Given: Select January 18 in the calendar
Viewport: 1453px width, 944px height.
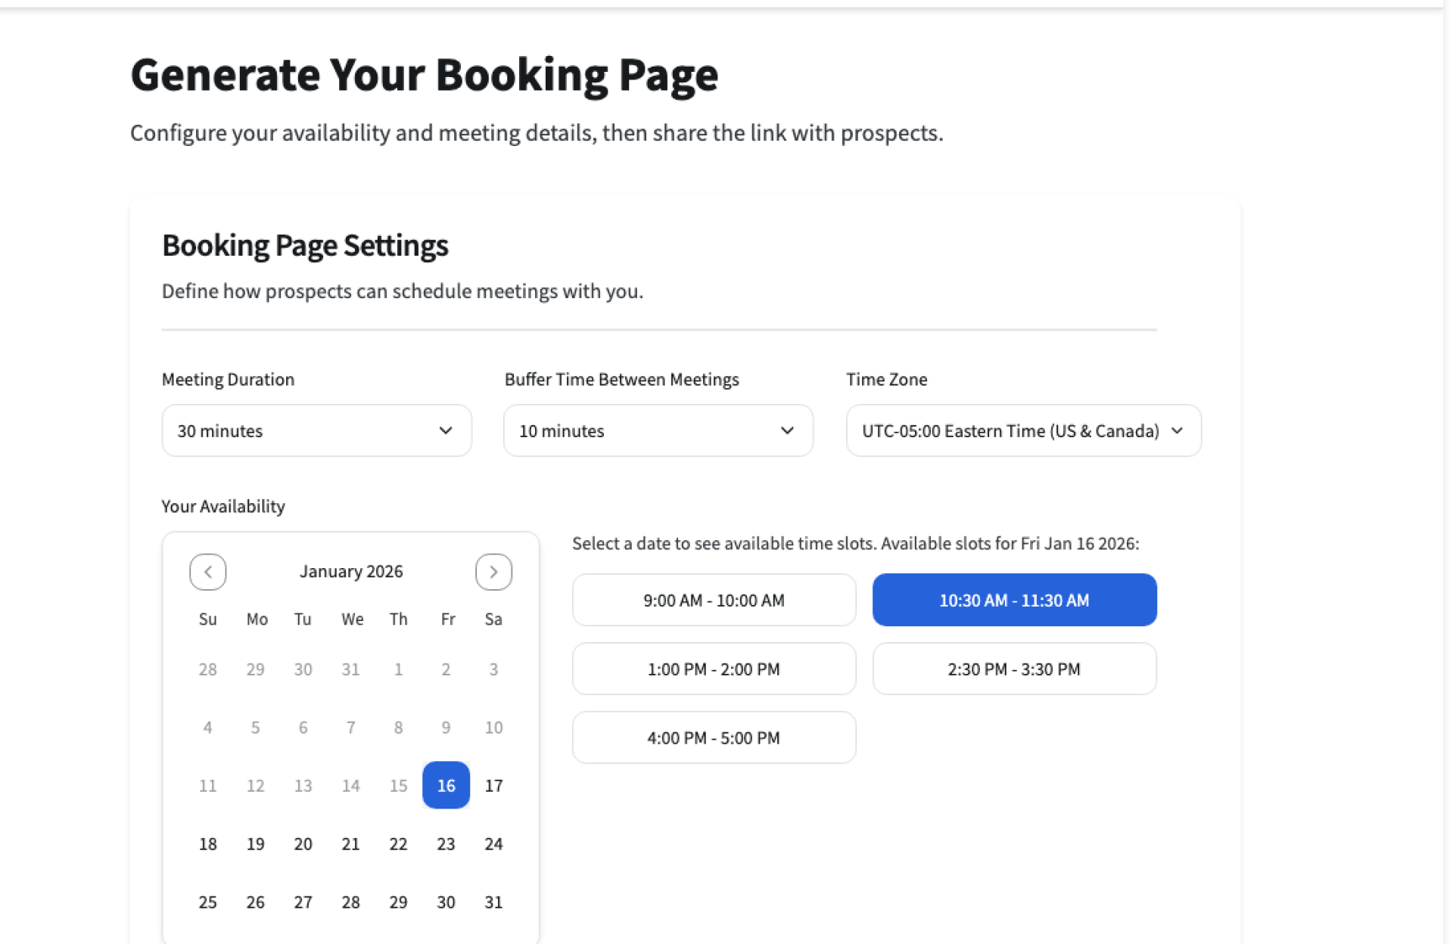Looking at the screenshot, I should (207, 843).
